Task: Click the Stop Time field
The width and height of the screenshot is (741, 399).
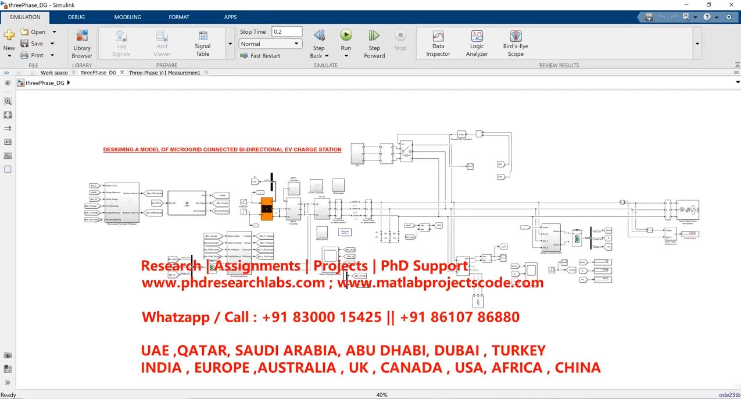Action: tap(287, 32)
